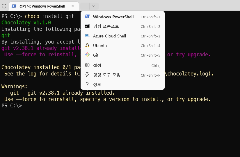
Task: Click the PowerShell icon in the tab
Action: click(x=14, y=6)
